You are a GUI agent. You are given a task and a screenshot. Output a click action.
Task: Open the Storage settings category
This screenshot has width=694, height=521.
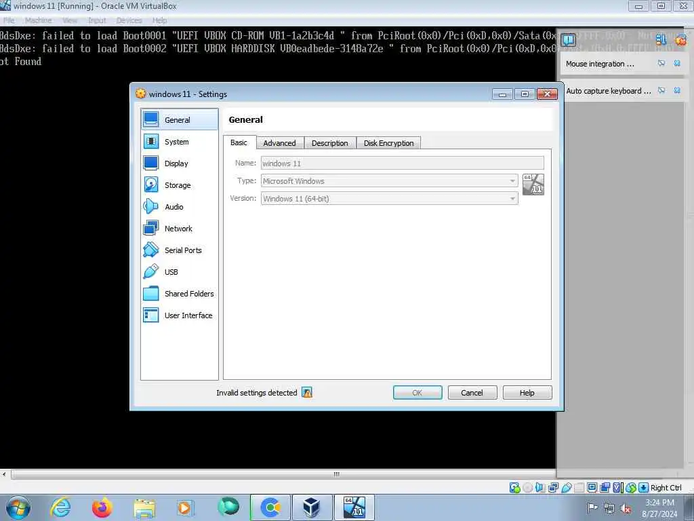179,185
